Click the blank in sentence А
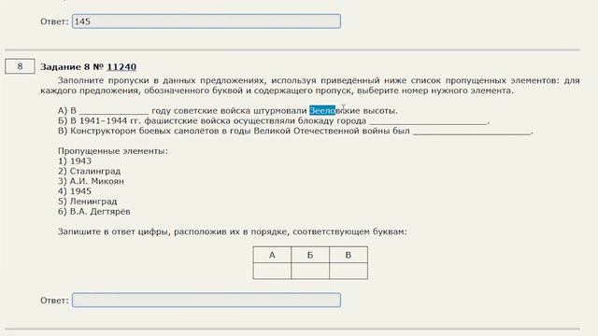This screenshot has width=598, height=336. [114, 111]
